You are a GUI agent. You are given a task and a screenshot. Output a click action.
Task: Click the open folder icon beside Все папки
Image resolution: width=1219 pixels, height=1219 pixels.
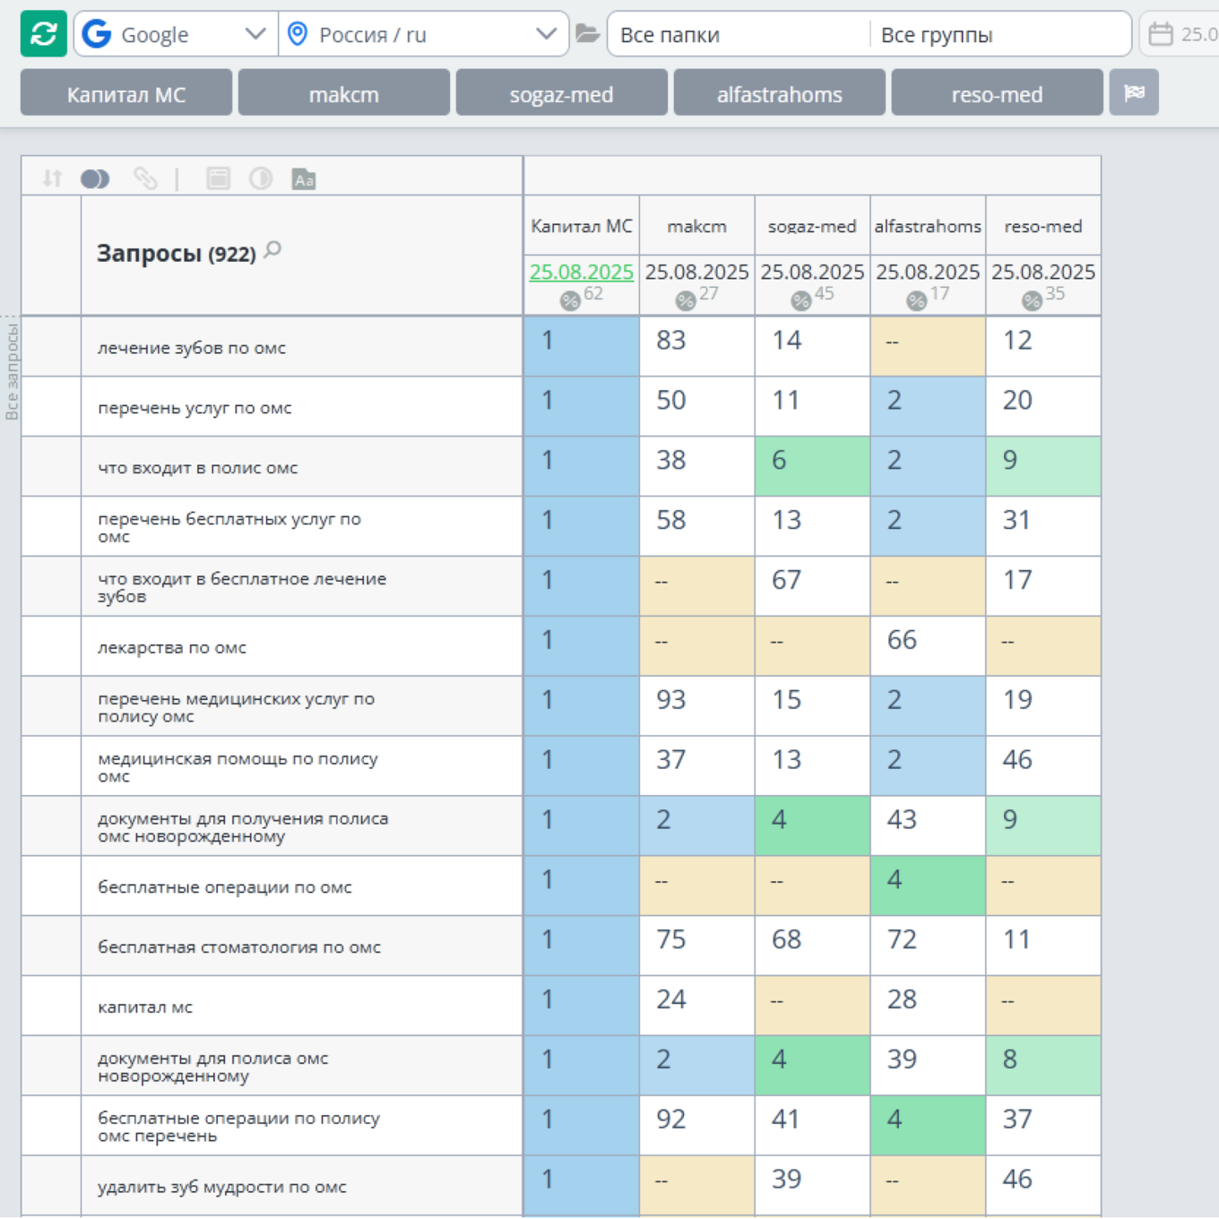coord(587,34)
